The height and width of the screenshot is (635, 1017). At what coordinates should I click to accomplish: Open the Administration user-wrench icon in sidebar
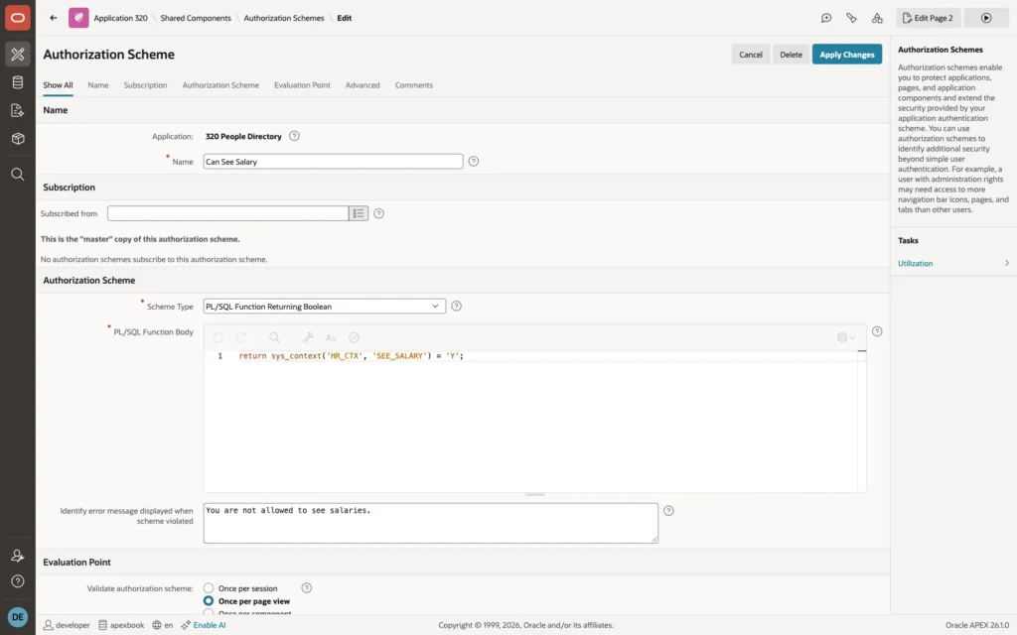18,556
